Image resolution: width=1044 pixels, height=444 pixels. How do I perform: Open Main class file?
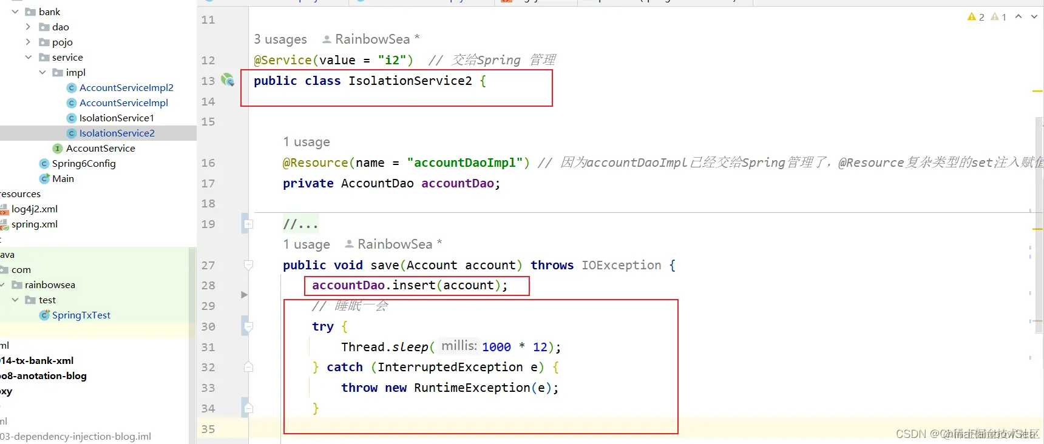click(x=63, y=178)
